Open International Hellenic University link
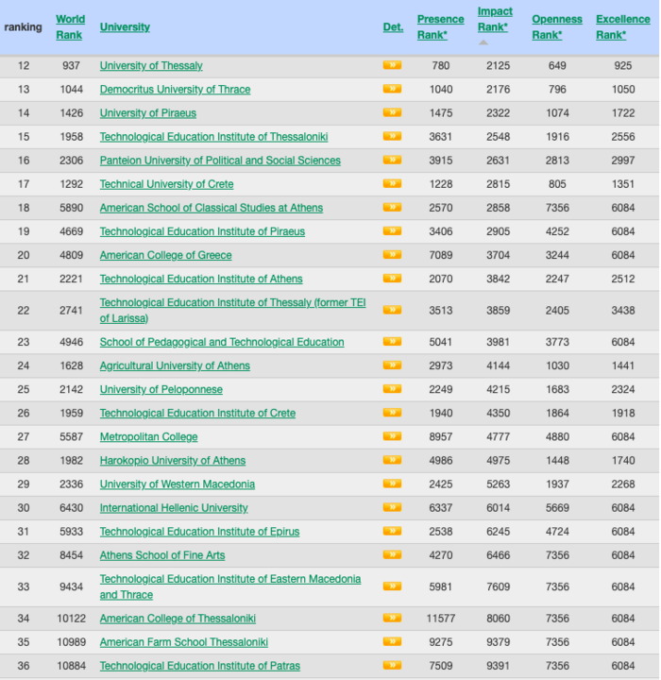The width and height of the screenshot is (661, 680). [174, 508]
